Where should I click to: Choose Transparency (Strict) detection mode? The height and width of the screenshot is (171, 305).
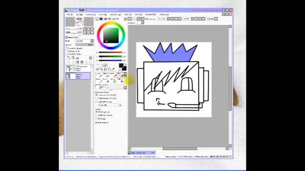[x=96, y=95]
